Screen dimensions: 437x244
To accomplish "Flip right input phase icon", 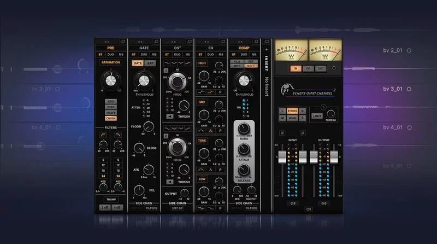I will click(303, 133).
